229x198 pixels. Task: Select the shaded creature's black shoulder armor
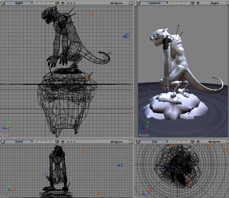click(167, 40)
